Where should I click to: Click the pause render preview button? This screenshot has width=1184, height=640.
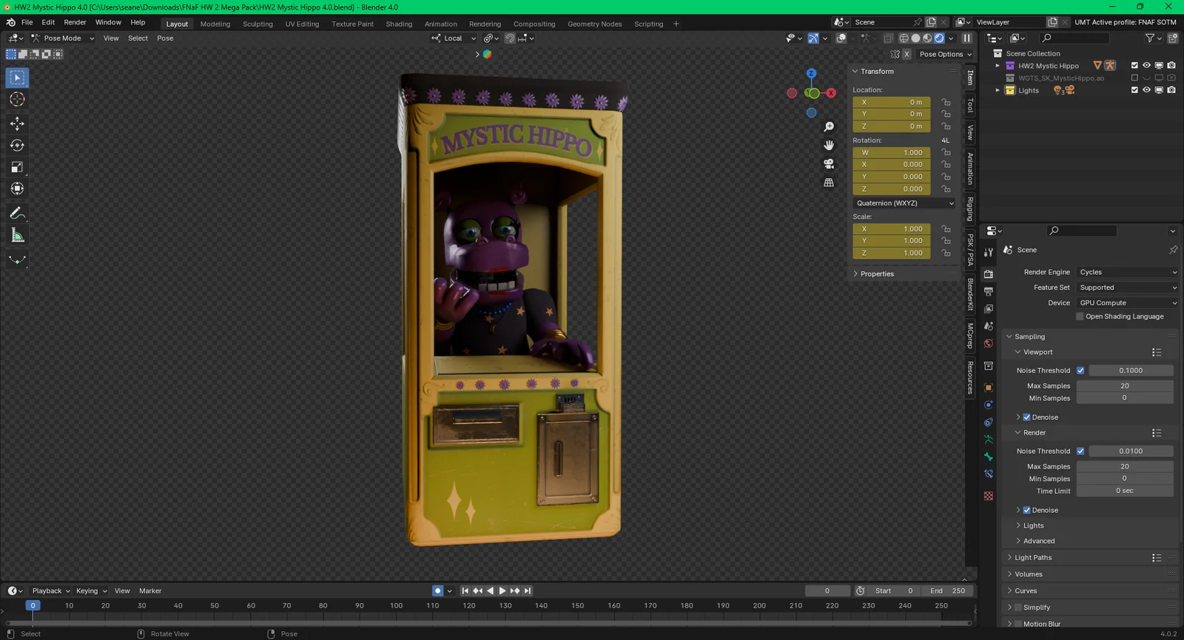click(x=966, y=38)
